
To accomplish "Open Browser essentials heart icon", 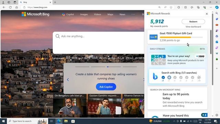I will (205, 7).
